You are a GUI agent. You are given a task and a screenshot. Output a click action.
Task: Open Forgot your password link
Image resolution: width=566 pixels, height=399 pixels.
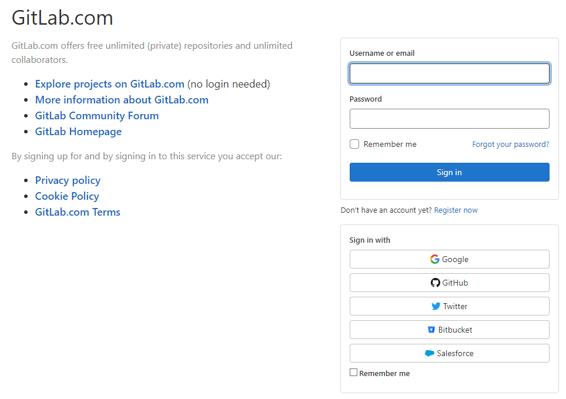point(510,145)
